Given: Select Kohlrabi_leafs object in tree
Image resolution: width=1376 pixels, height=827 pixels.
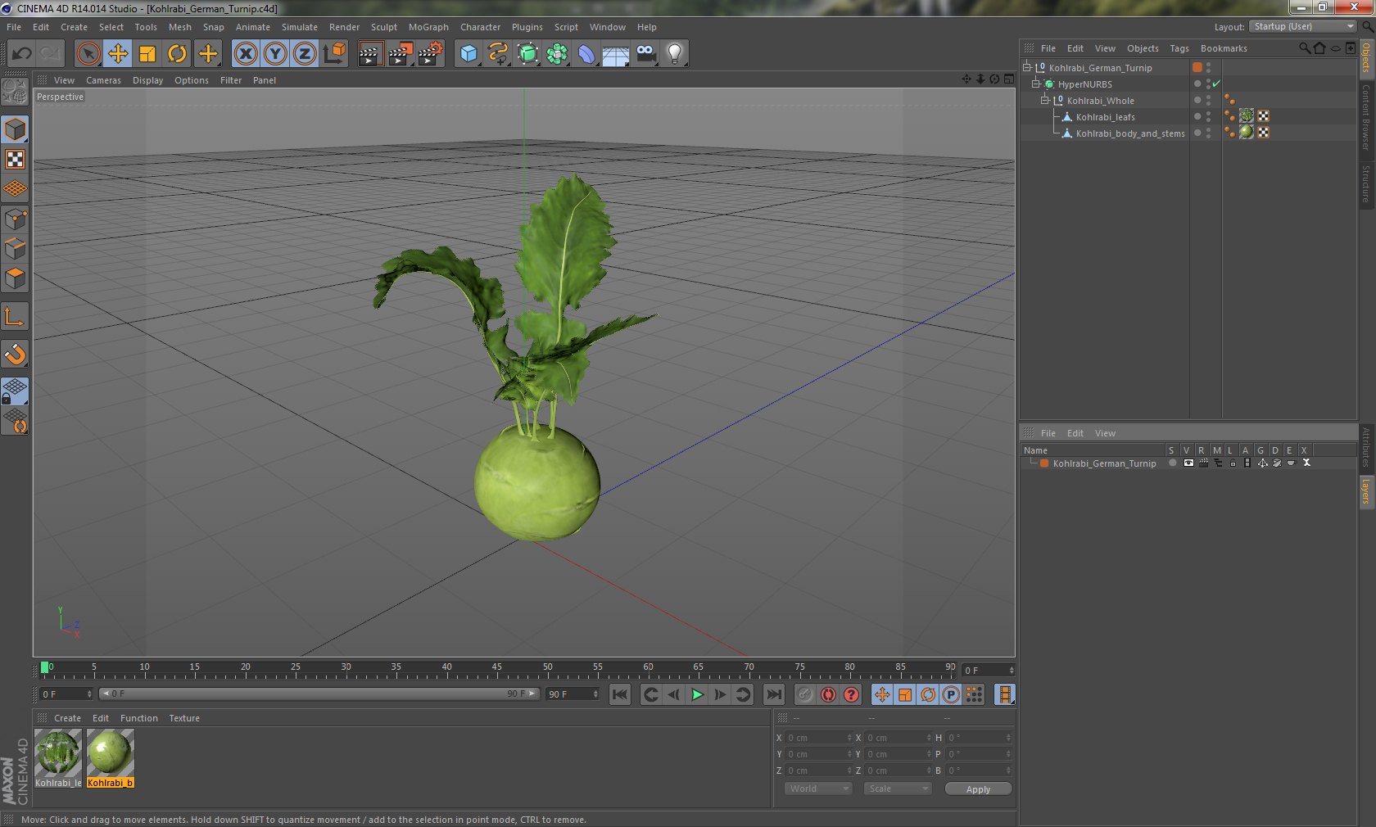Looking at the screenshot, I should [x=1105, y=117].
